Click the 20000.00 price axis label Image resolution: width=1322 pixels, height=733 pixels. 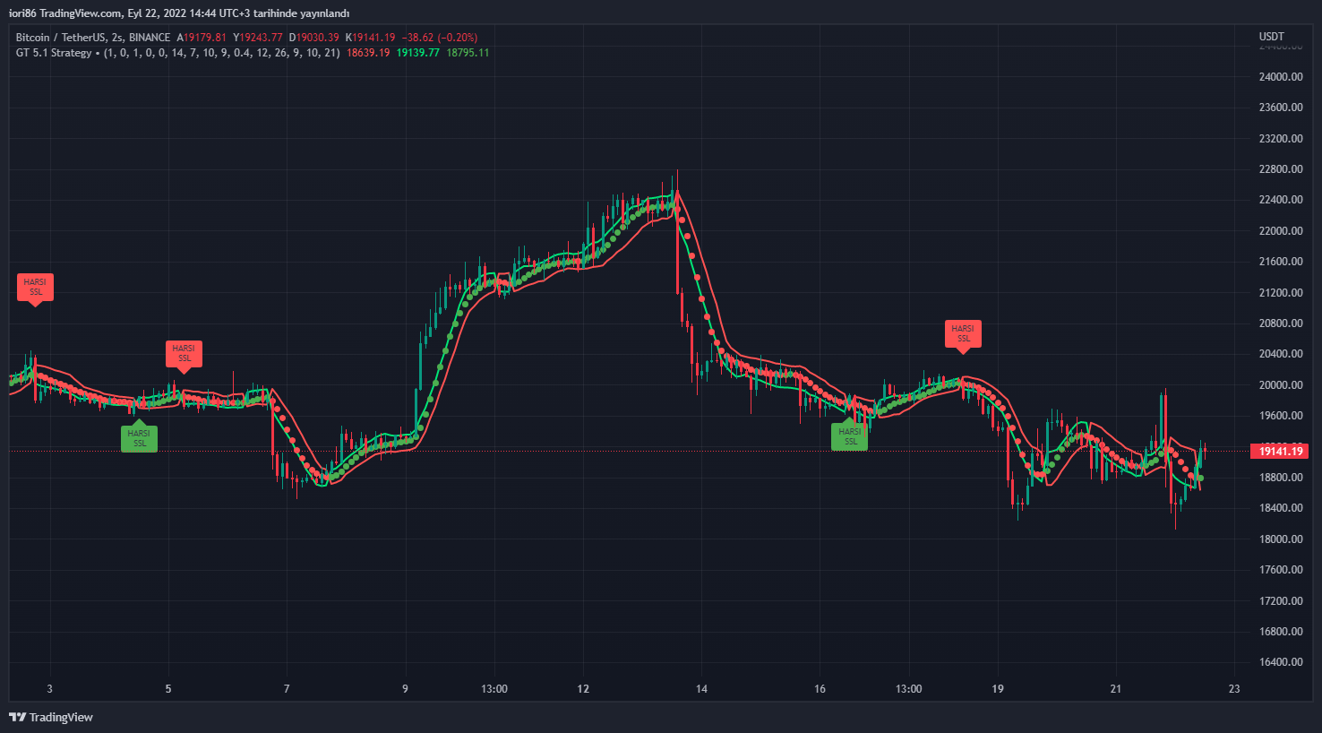[x=1281, y=385]
